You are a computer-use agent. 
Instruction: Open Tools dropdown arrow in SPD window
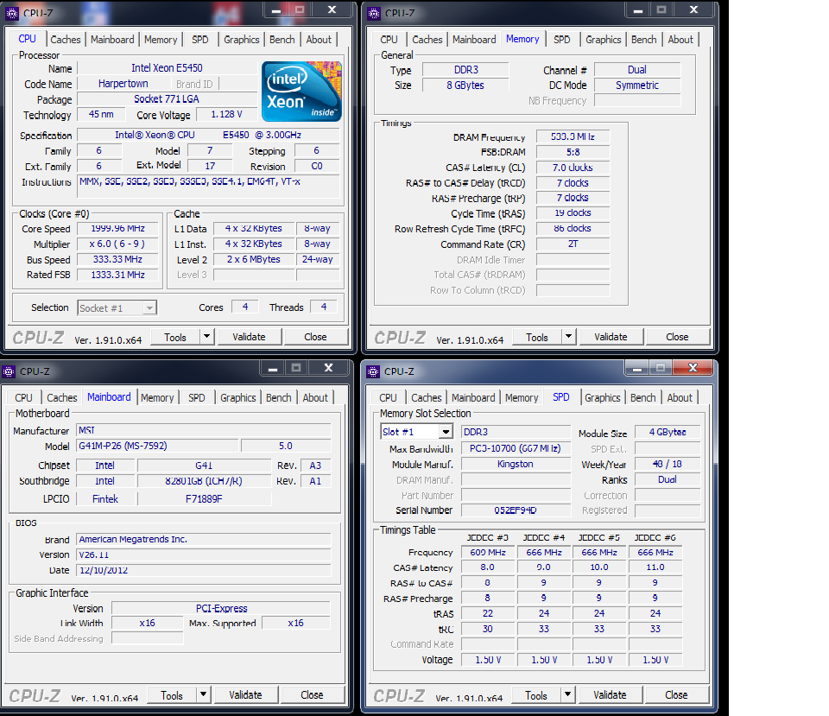click(567, 694)
